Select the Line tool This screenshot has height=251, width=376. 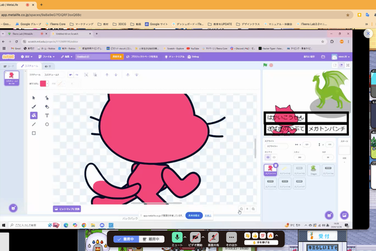click(x=34, y=124)
